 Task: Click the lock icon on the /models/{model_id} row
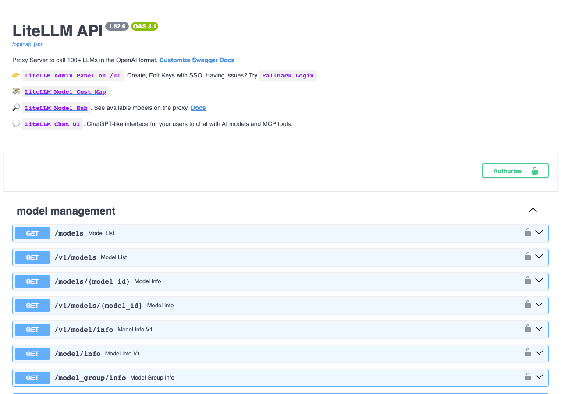pos(528,280)
